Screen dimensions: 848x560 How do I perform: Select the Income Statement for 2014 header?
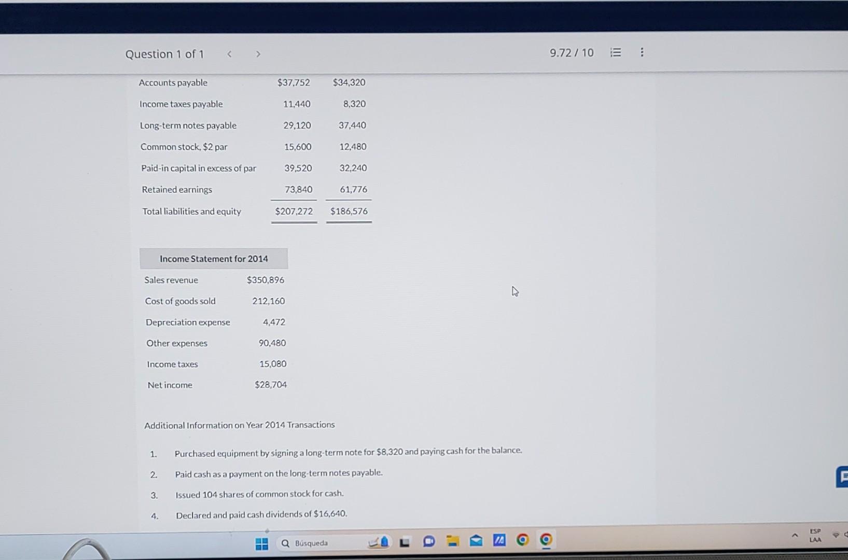coord(213,258)
